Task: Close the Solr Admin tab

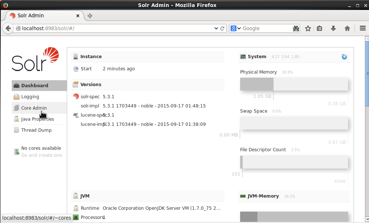Action: pos(78,16)
